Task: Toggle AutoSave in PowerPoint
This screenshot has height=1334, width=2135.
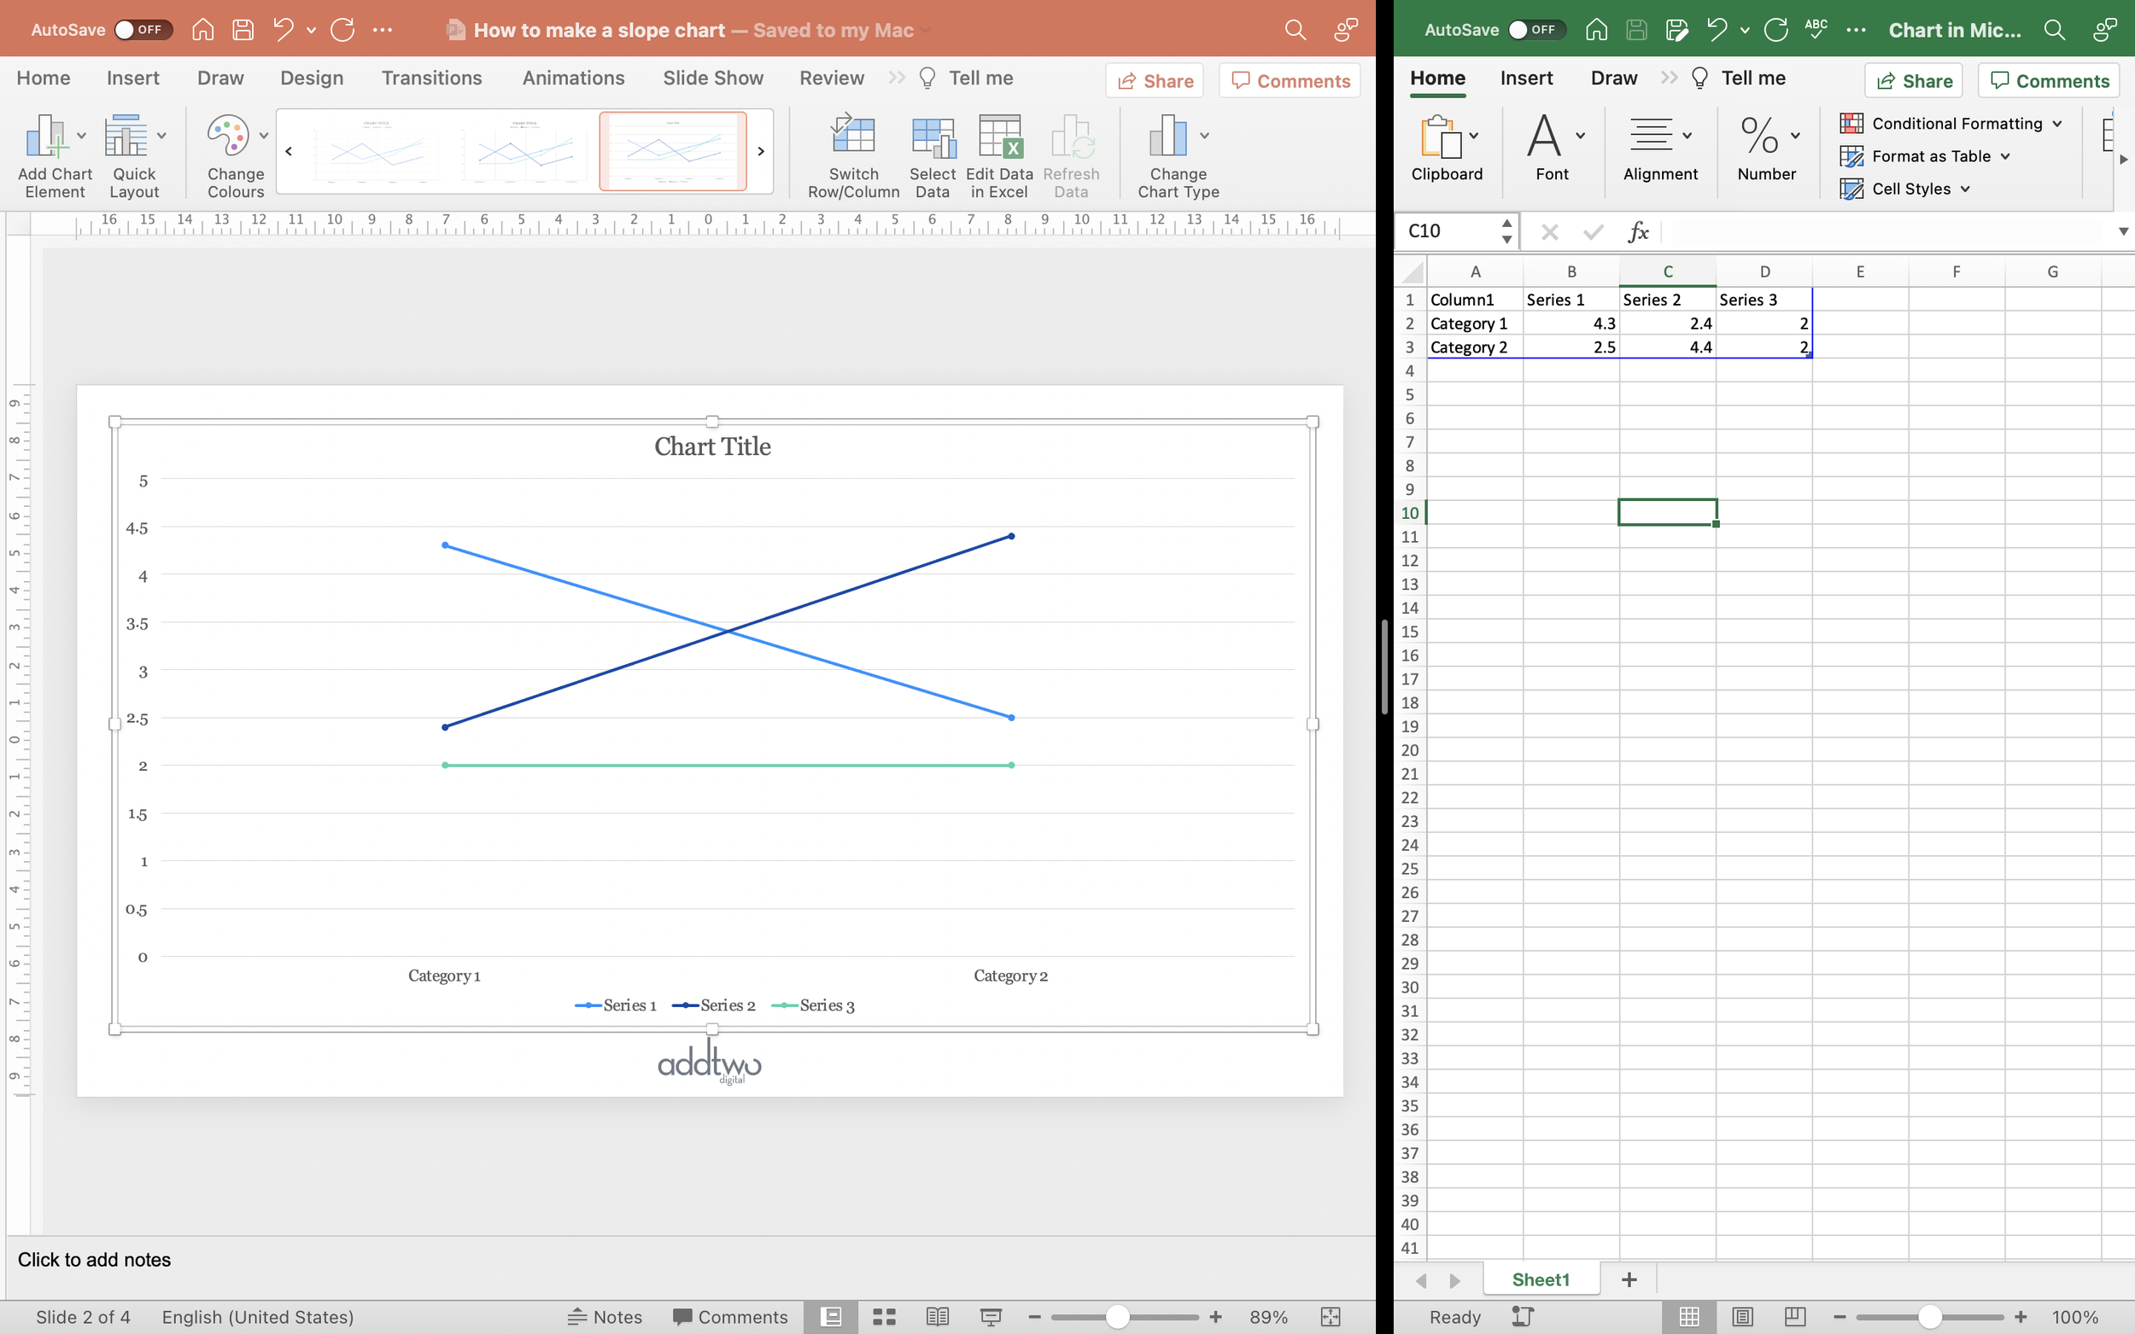Action: pos(141,30)
